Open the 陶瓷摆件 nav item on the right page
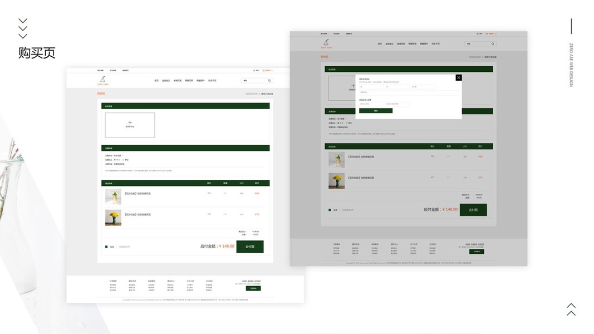The image size is (594, 334). point(424,44)
